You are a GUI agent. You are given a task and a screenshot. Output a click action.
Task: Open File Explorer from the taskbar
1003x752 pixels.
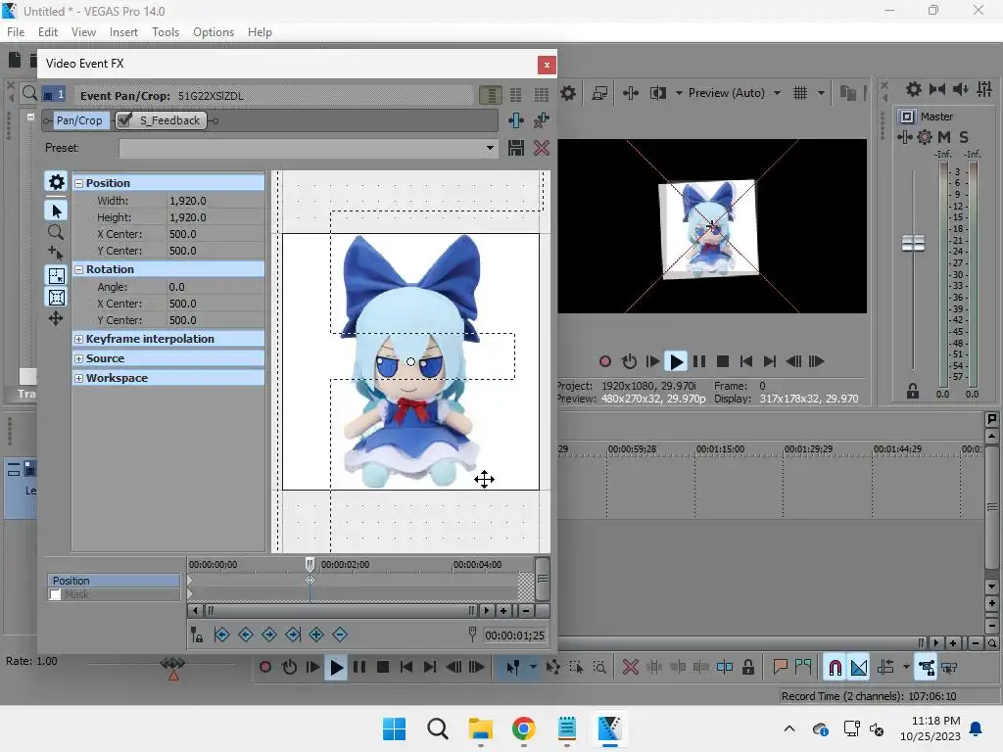pyautogui.click(x=480, y=728)
